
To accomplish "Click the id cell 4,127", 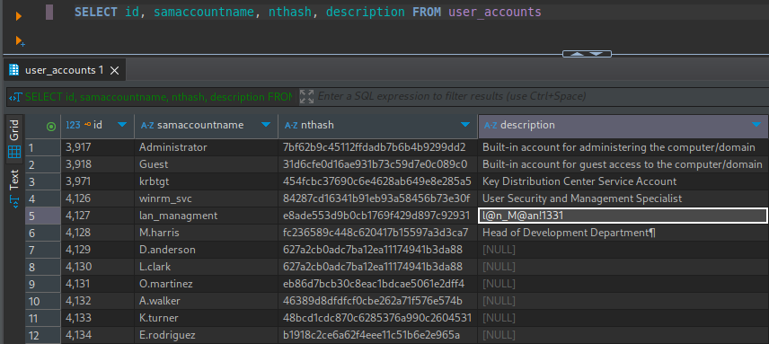I will pos(98,216).
